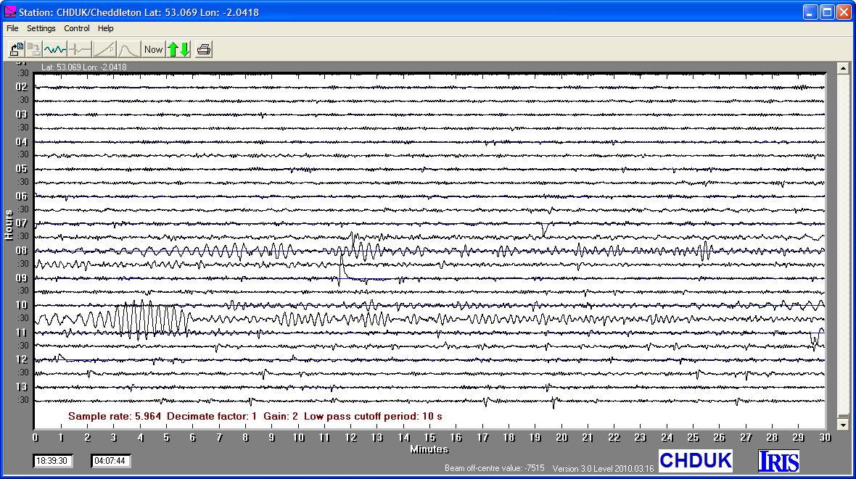856x479 pixels.
Task: Click the green up arrow icon
Action: [173, 50]
